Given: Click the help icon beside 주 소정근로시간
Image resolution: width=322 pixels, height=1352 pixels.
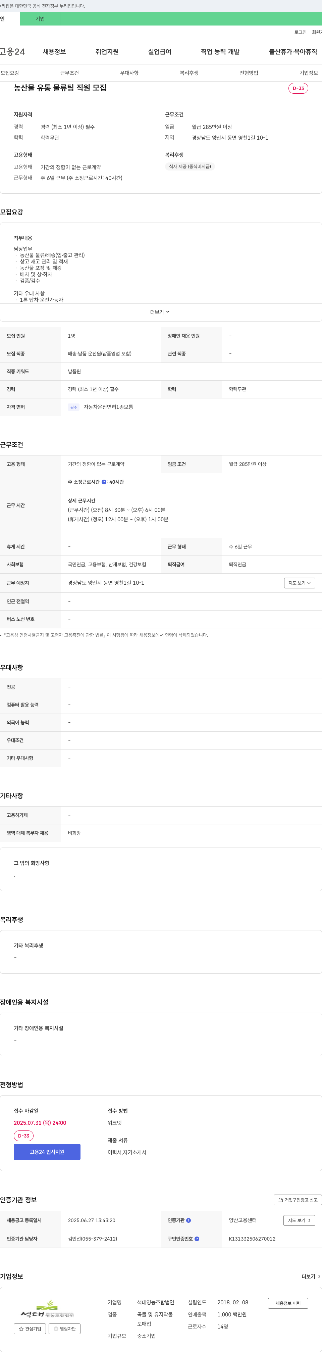Looking at the screenshot, I should (x=104, y=482).
